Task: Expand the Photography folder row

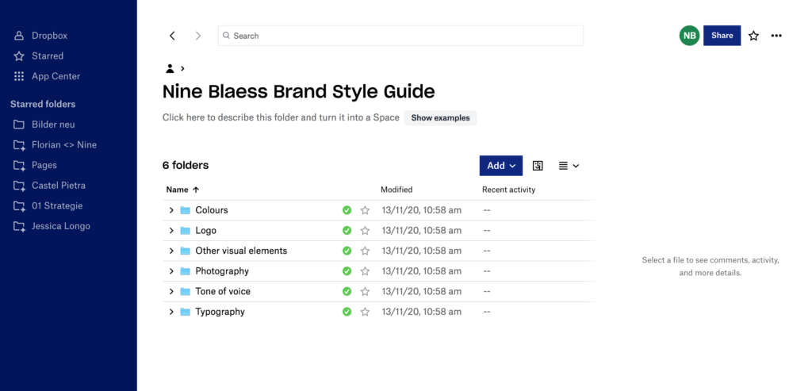Action: coord(171,271)
